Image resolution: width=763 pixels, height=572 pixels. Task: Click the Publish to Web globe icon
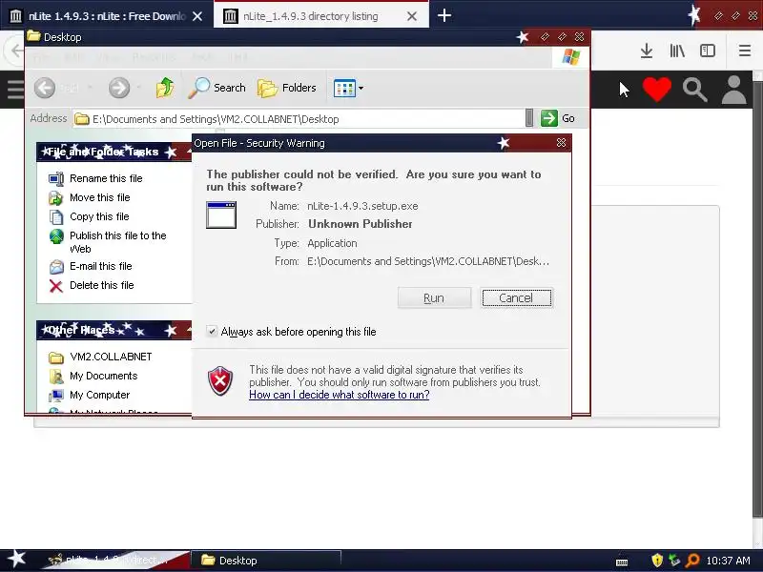coord(56,236)
